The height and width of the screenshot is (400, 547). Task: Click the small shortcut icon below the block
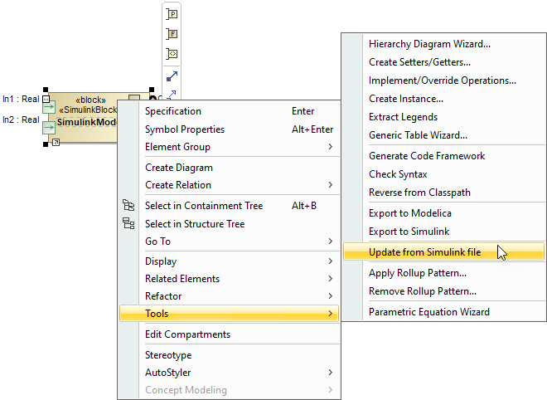[x=56, y=143]
